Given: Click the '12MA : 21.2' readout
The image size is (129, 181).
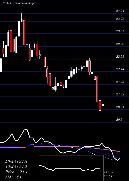Looking at the screenshot, I should pos(16,167).
